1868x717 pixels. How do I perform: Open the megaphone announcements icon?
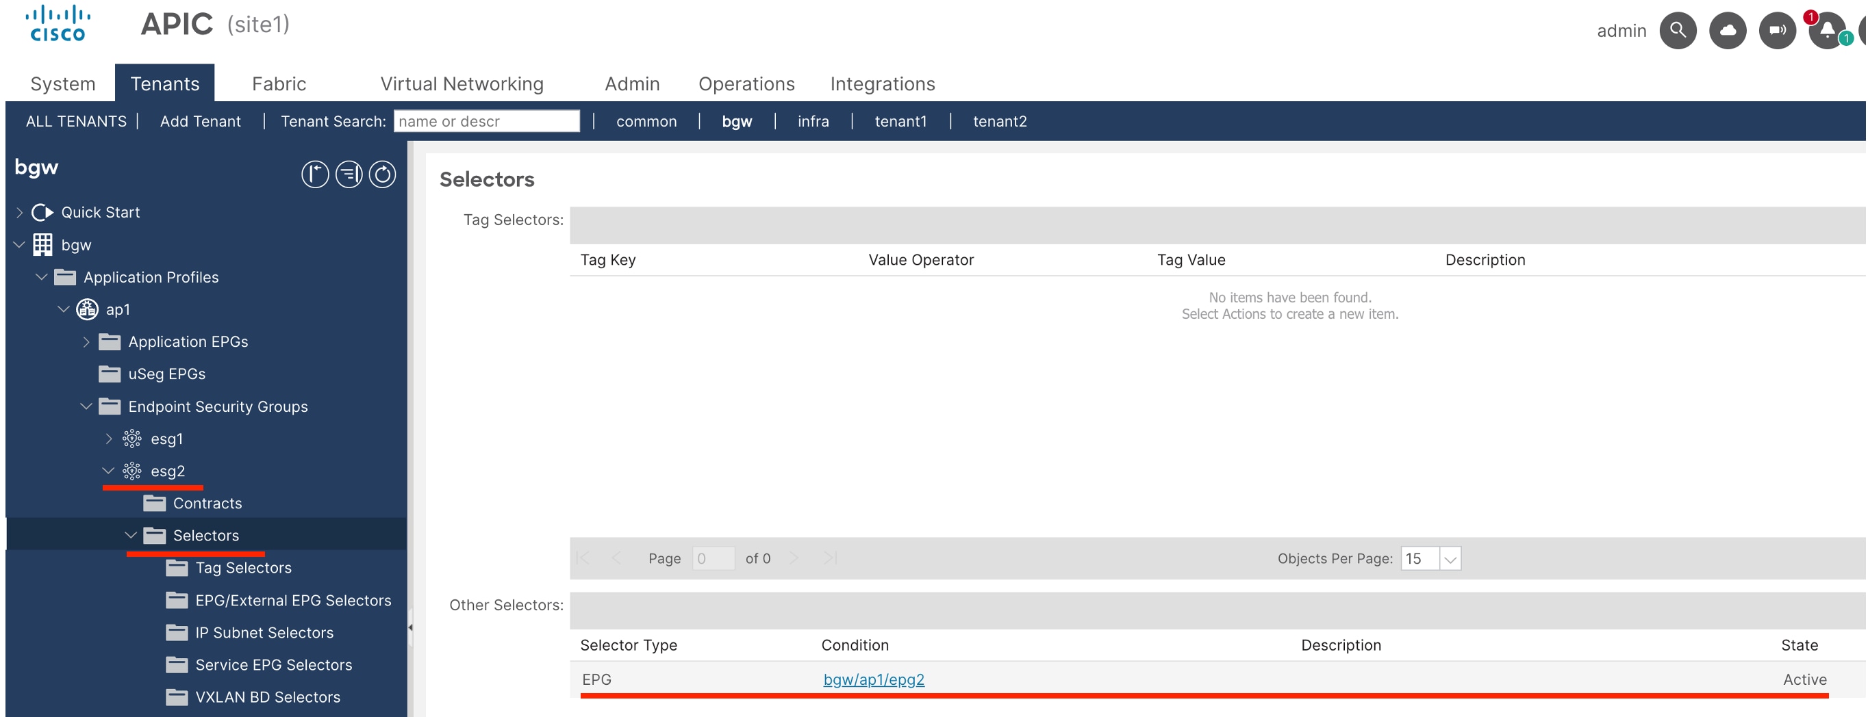pos(1777,30)
